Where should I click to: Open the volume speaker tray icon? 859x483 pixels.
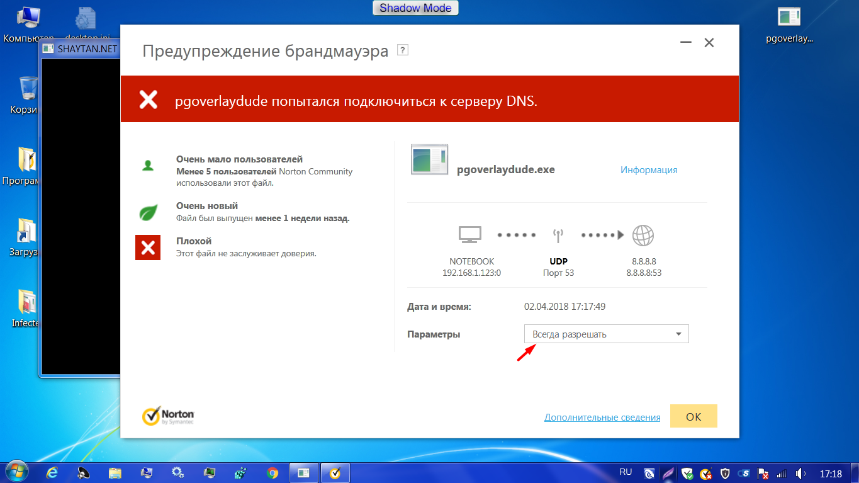(x=801, y=473)
